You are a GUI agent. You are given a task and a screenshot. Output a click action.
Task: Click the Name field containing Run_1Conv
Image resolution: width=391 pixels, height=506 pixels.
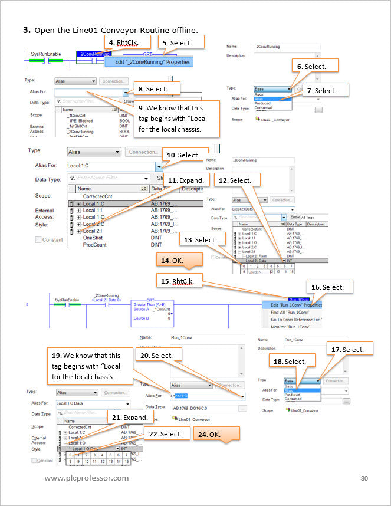click(208, 337)
